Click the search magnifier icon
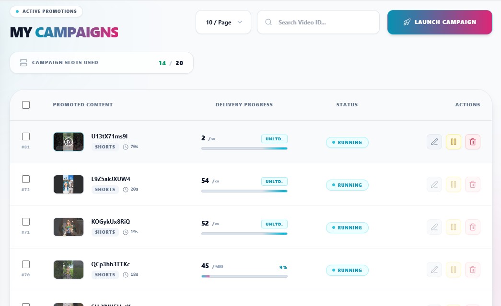This screenshot has width=501, height=306. point(268,22)
